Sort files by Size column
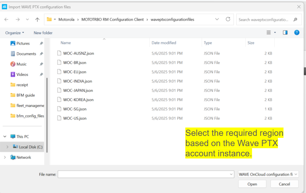This screenshot has width=306, height=193. point(251,43)
